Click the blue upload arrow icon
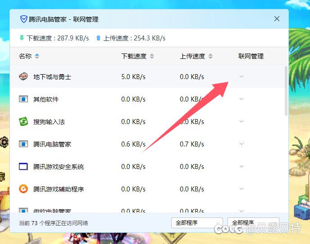 (x=98, y=38)
